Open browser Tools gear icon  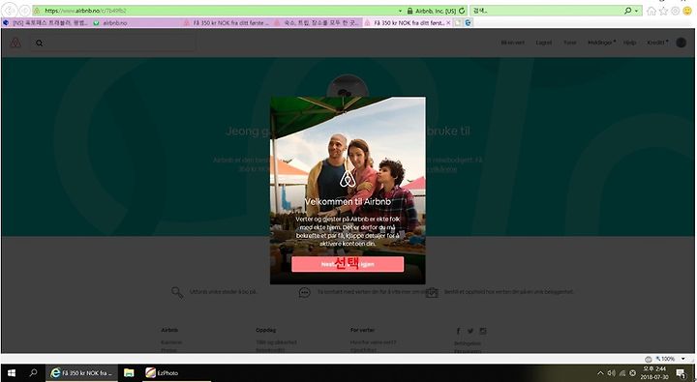676,11
